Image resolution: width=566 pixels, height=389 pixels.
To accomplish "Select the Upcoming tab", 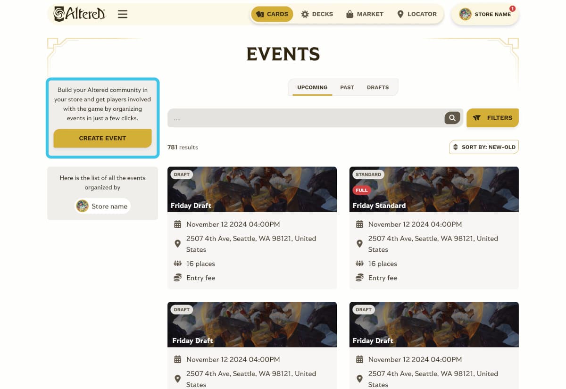I will (312, 87).
